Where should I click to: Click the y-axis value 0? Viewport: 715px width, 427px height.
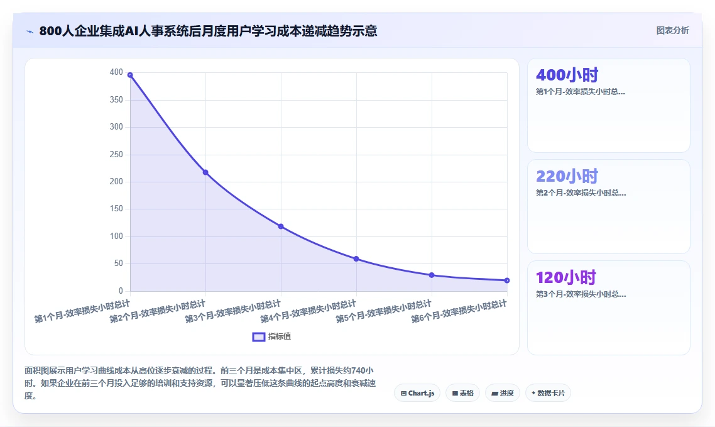(x=121, y=291)
